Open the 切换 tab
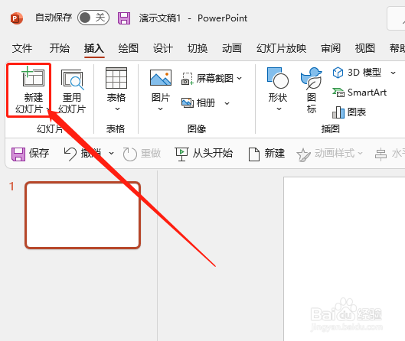 pos(198,48)
